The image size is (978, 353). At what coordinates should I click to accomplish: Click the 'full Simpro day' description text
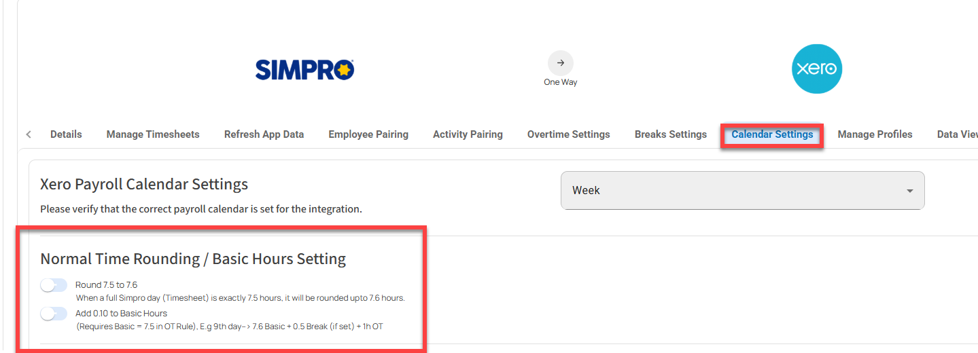(240, 298)
